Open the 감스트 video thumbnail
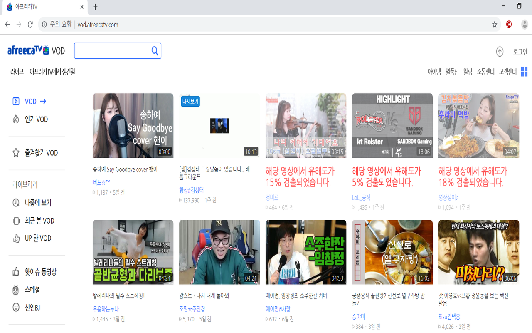The image size is (532, 333). 219,252
